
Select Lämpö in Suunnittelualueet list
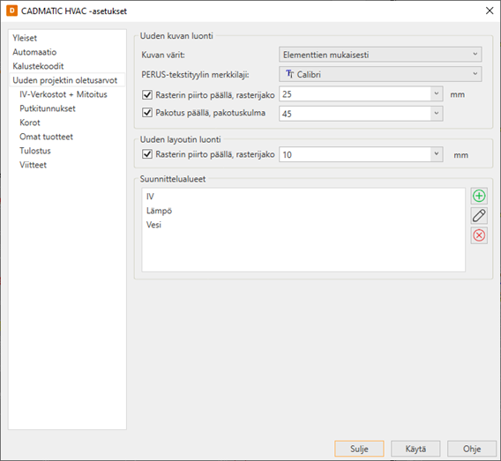159,211
